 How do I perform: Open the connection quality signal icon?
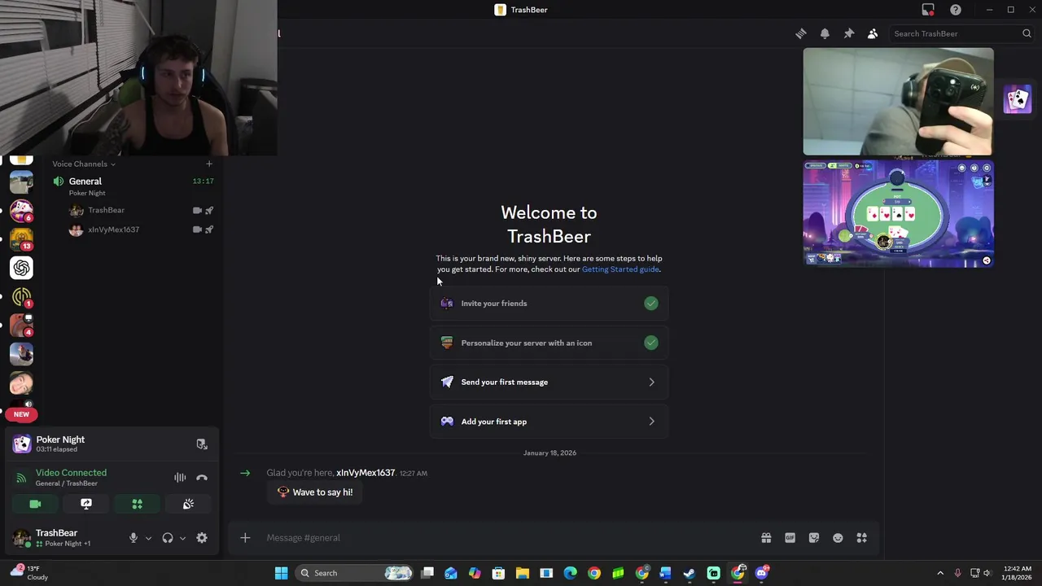pos(21,478)
